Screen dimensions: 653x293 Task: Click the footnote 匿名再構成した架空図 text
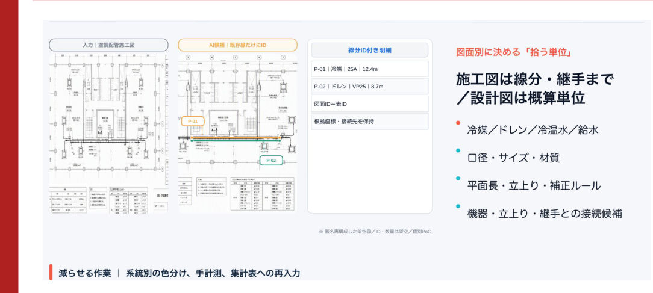pos(375,232)
